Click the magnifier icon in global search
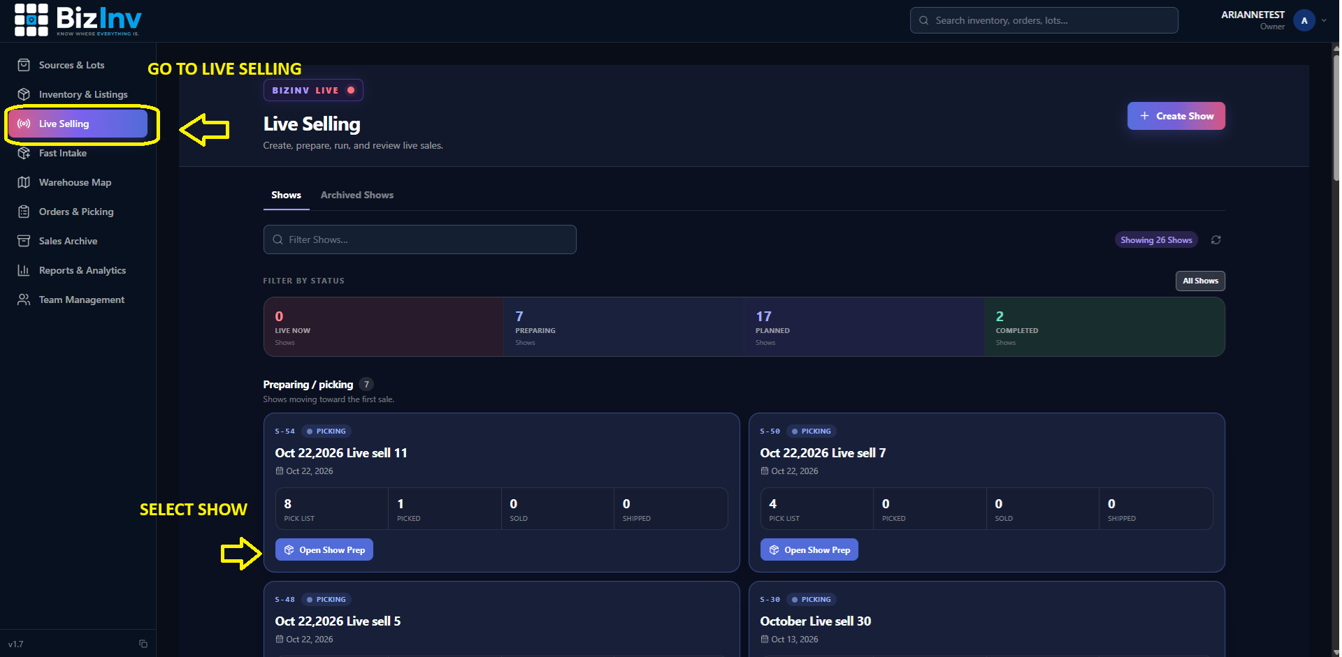 [924, 20]
